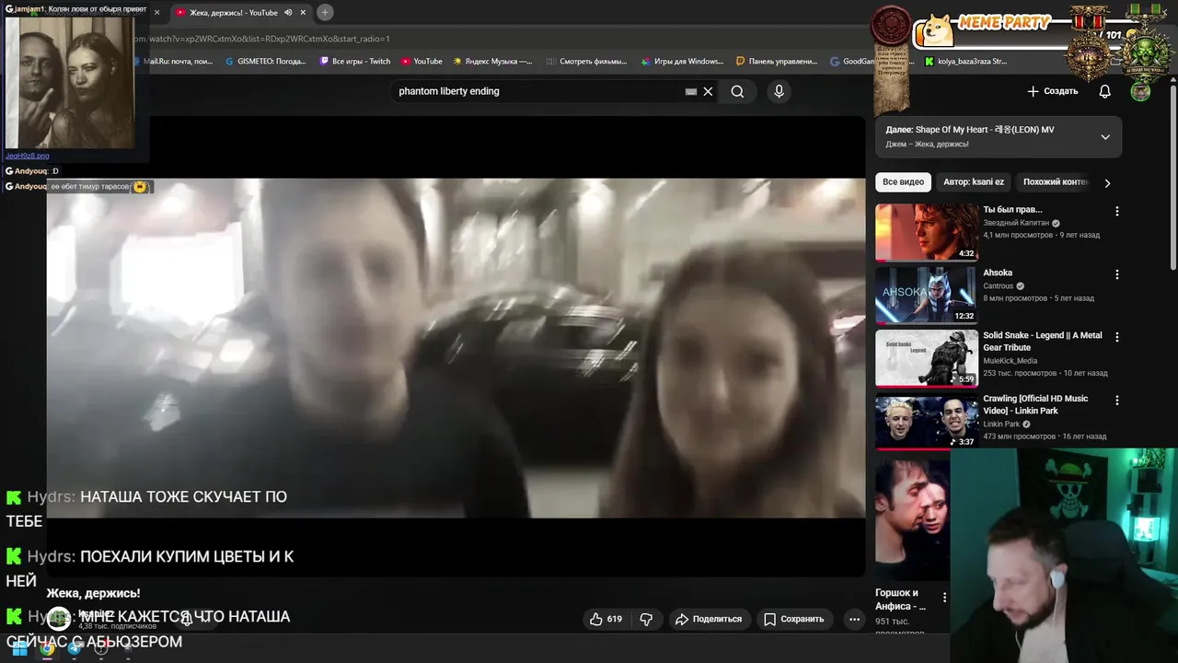This screenshot has width=1178, height=663.
Task: Open channel 'Cantrous'
Action: coord(999,286)
